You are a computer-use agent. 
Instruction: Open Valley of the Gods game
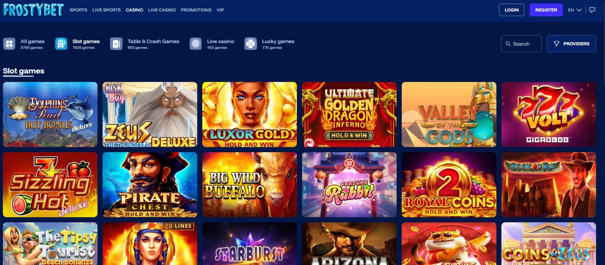449,114
